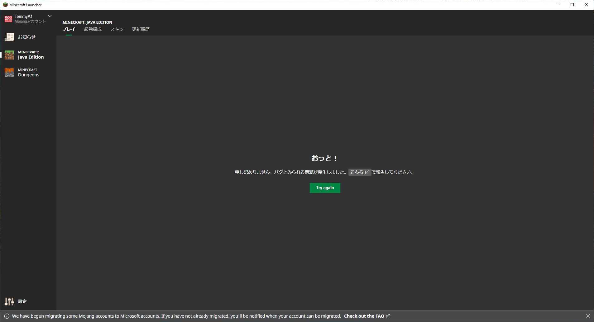This screenshot has height=322, width=594.
Task: Click the おっと！ error heading
Action: coord(324,158)
